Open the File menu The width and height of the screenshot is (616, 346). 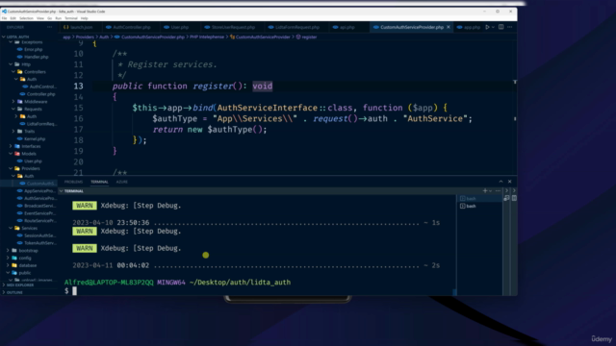(4, 18)
